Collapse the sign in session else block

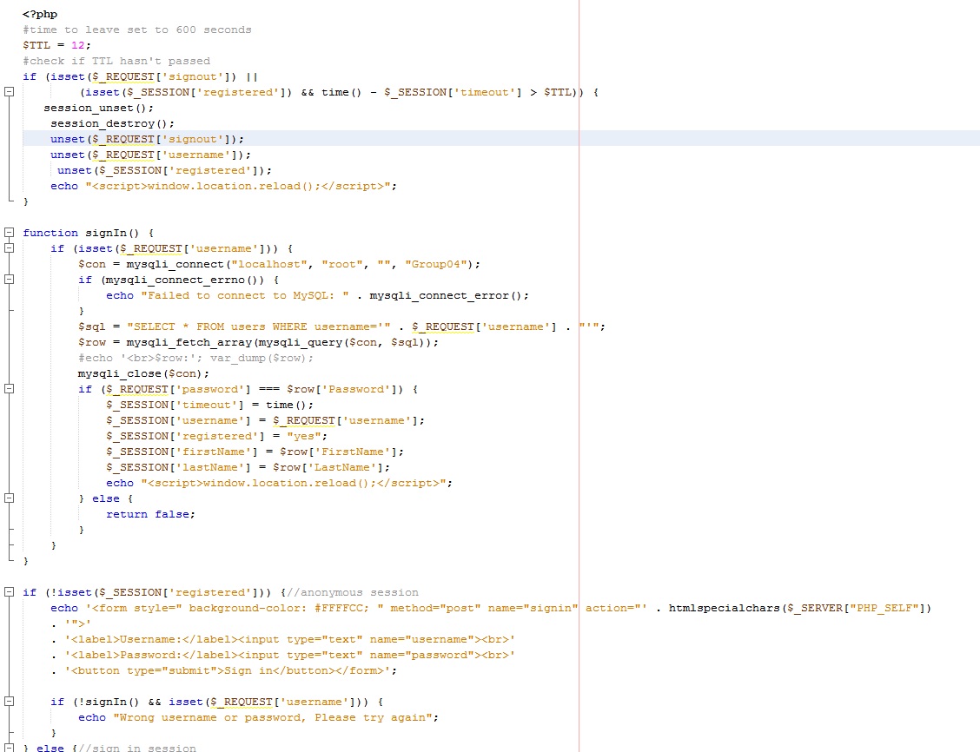click(9, 748)
